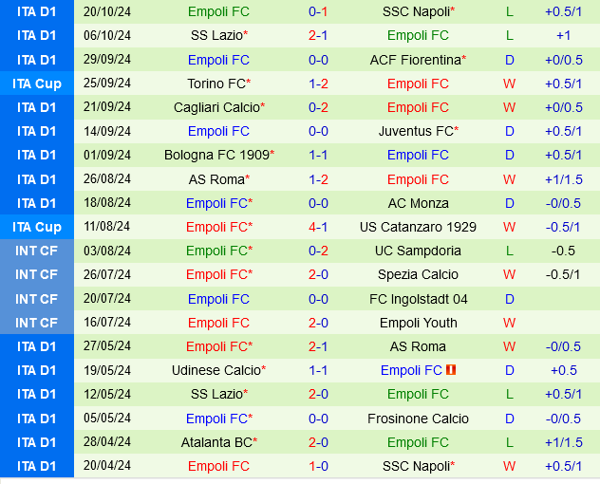
Task: Click the ITA Cup label for 25/09/24 match
Action: tap(37, 84)
